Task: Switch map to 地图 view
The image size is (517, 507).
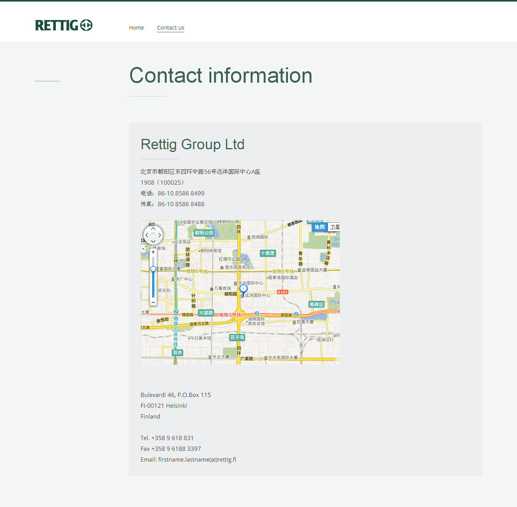Action: 320,227
